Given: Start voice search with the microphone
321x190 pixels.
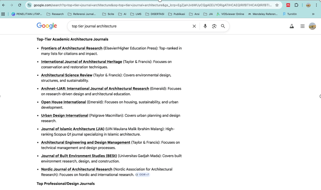Looking at the screenshot, I should 205,26.
